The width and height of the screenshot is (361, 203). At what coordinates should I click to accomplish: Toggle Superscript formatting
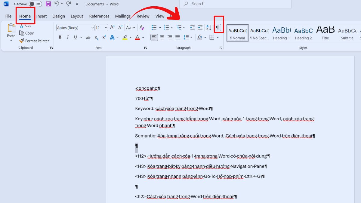pyautogui.click(x=104, y=37)
